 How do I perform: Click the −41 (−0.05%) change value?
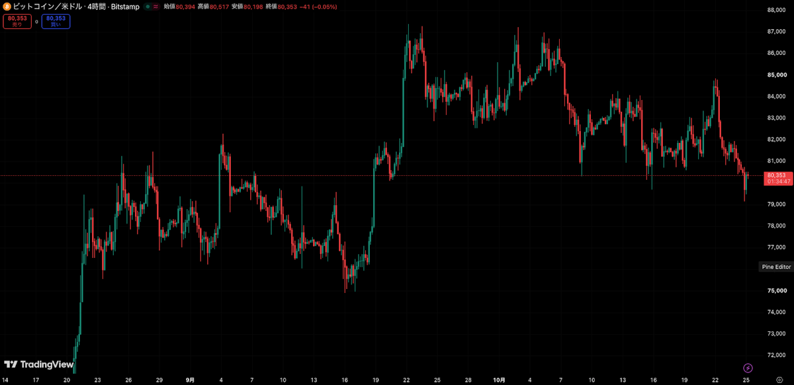318,7
